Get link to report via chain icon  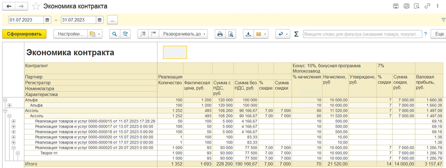coord(427,6)
